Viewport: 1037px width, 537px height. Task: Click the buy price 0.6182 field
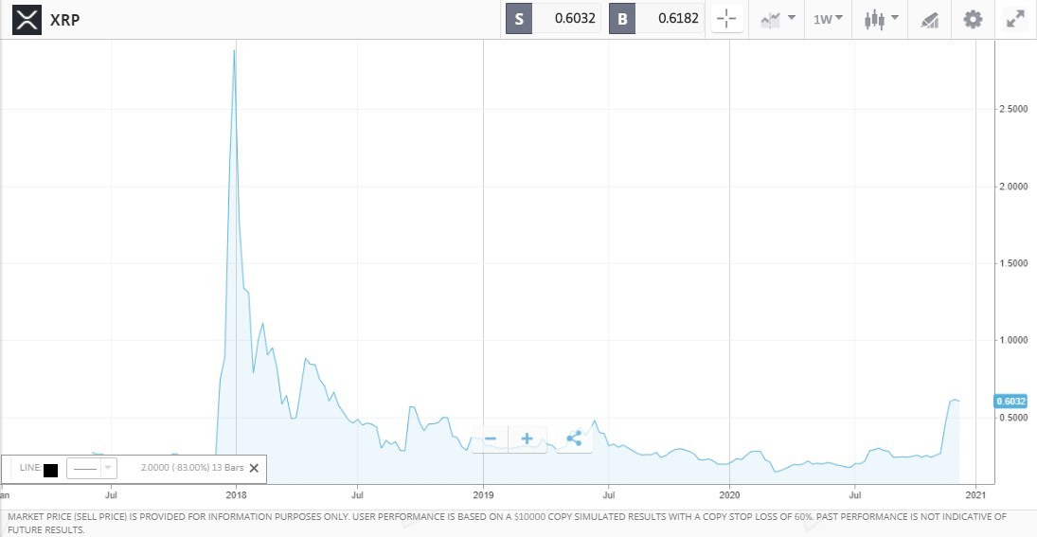click(x=670, y=19)
